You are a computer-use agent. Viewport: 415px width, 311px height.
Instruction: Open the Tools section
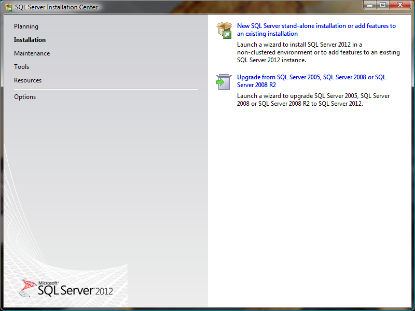22,67
